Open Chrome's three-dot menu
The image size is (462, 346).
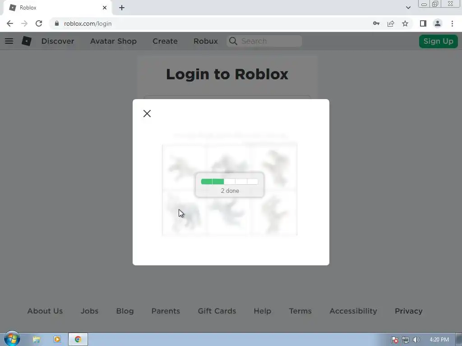tap(452, 23)
